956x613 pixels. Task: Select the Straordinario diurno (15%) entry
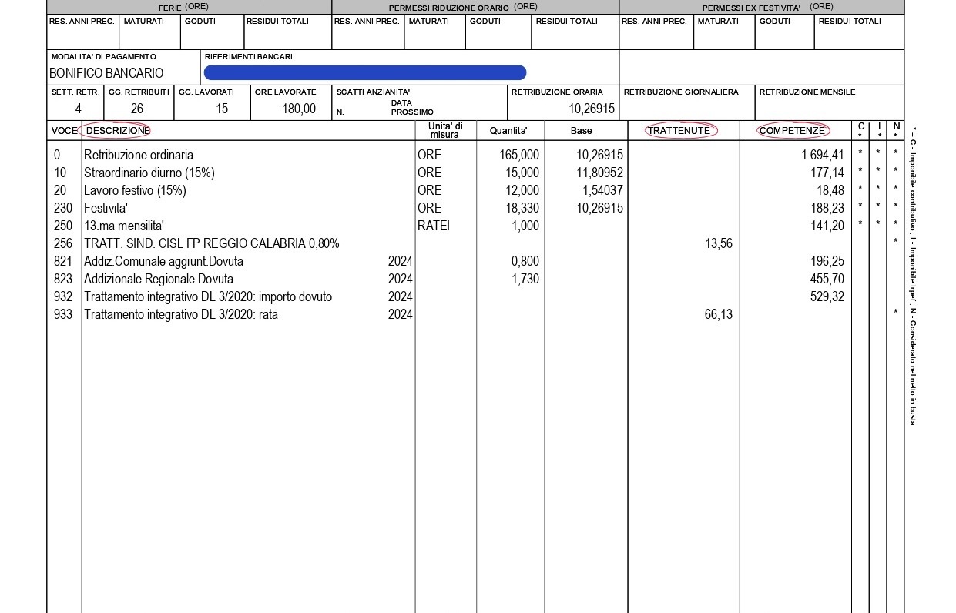pyautogui.click(x=149, y=173)
